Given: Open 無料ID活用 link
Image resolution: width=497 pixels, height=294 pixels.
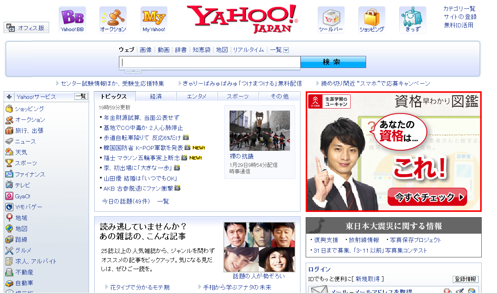Looking at the screenshot, I should tap(459, 25).
